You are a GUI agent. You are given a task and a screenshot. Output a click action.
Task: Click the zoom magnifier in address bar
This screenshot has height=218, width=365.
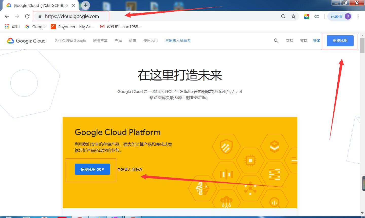coord(283,16)
